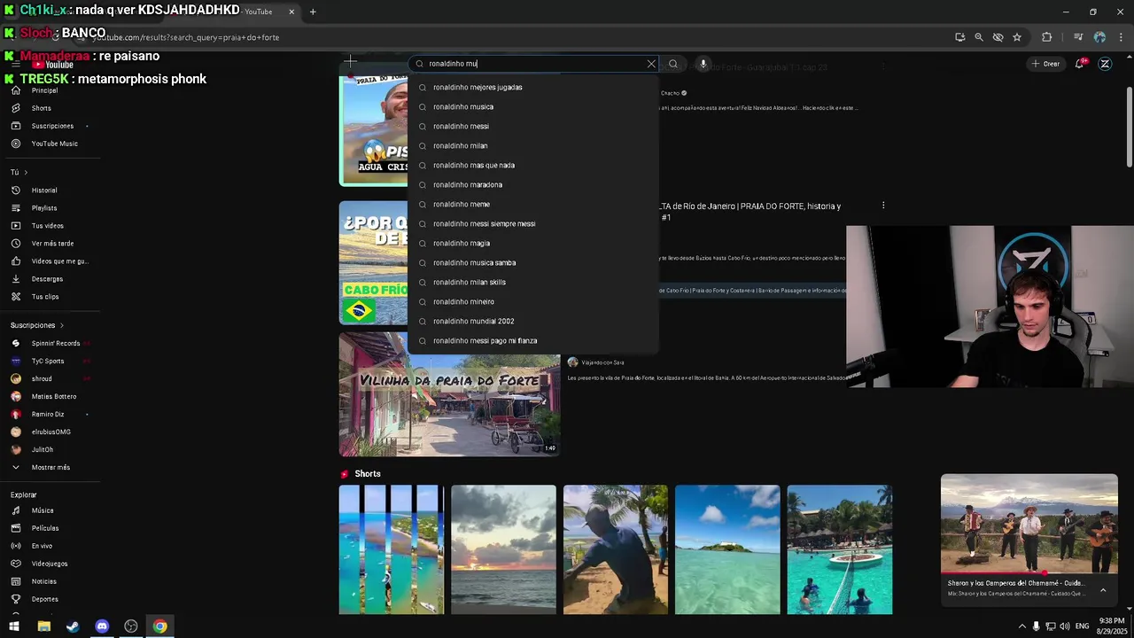Screen dimensions: 1134x638
Task: Click the browser zoom magnifier icon
Action: [x=979, y=37]
